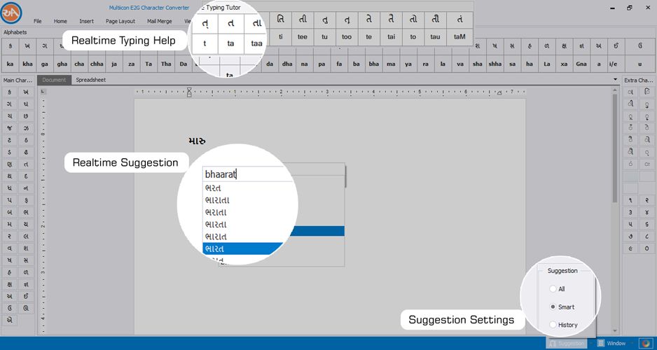Select the All suggestion radio button

(x=553, y=289)
